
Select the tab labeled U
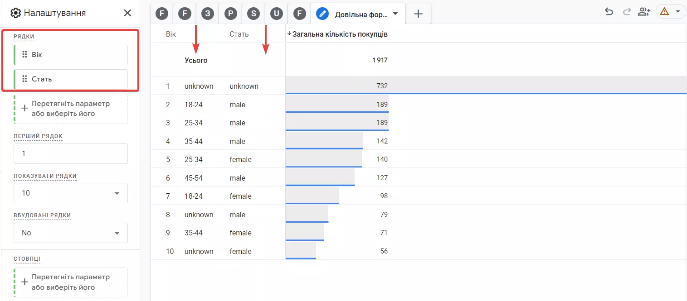click(276, 14)
